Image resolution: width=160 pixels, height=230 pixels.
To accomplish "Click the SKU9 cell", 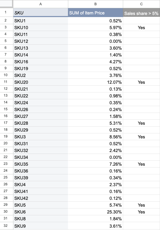I will tap(41, 226).
